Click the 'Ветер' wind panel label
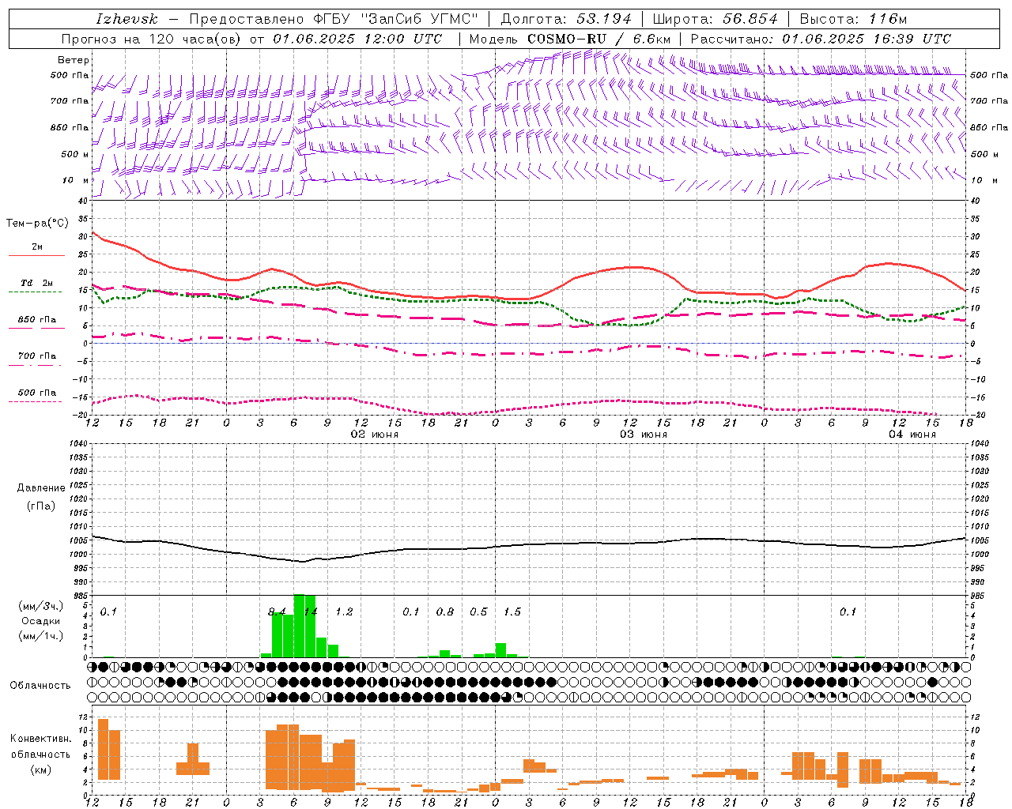Image resolution: width=1012 pixels, height=809 pixels. 74,60
